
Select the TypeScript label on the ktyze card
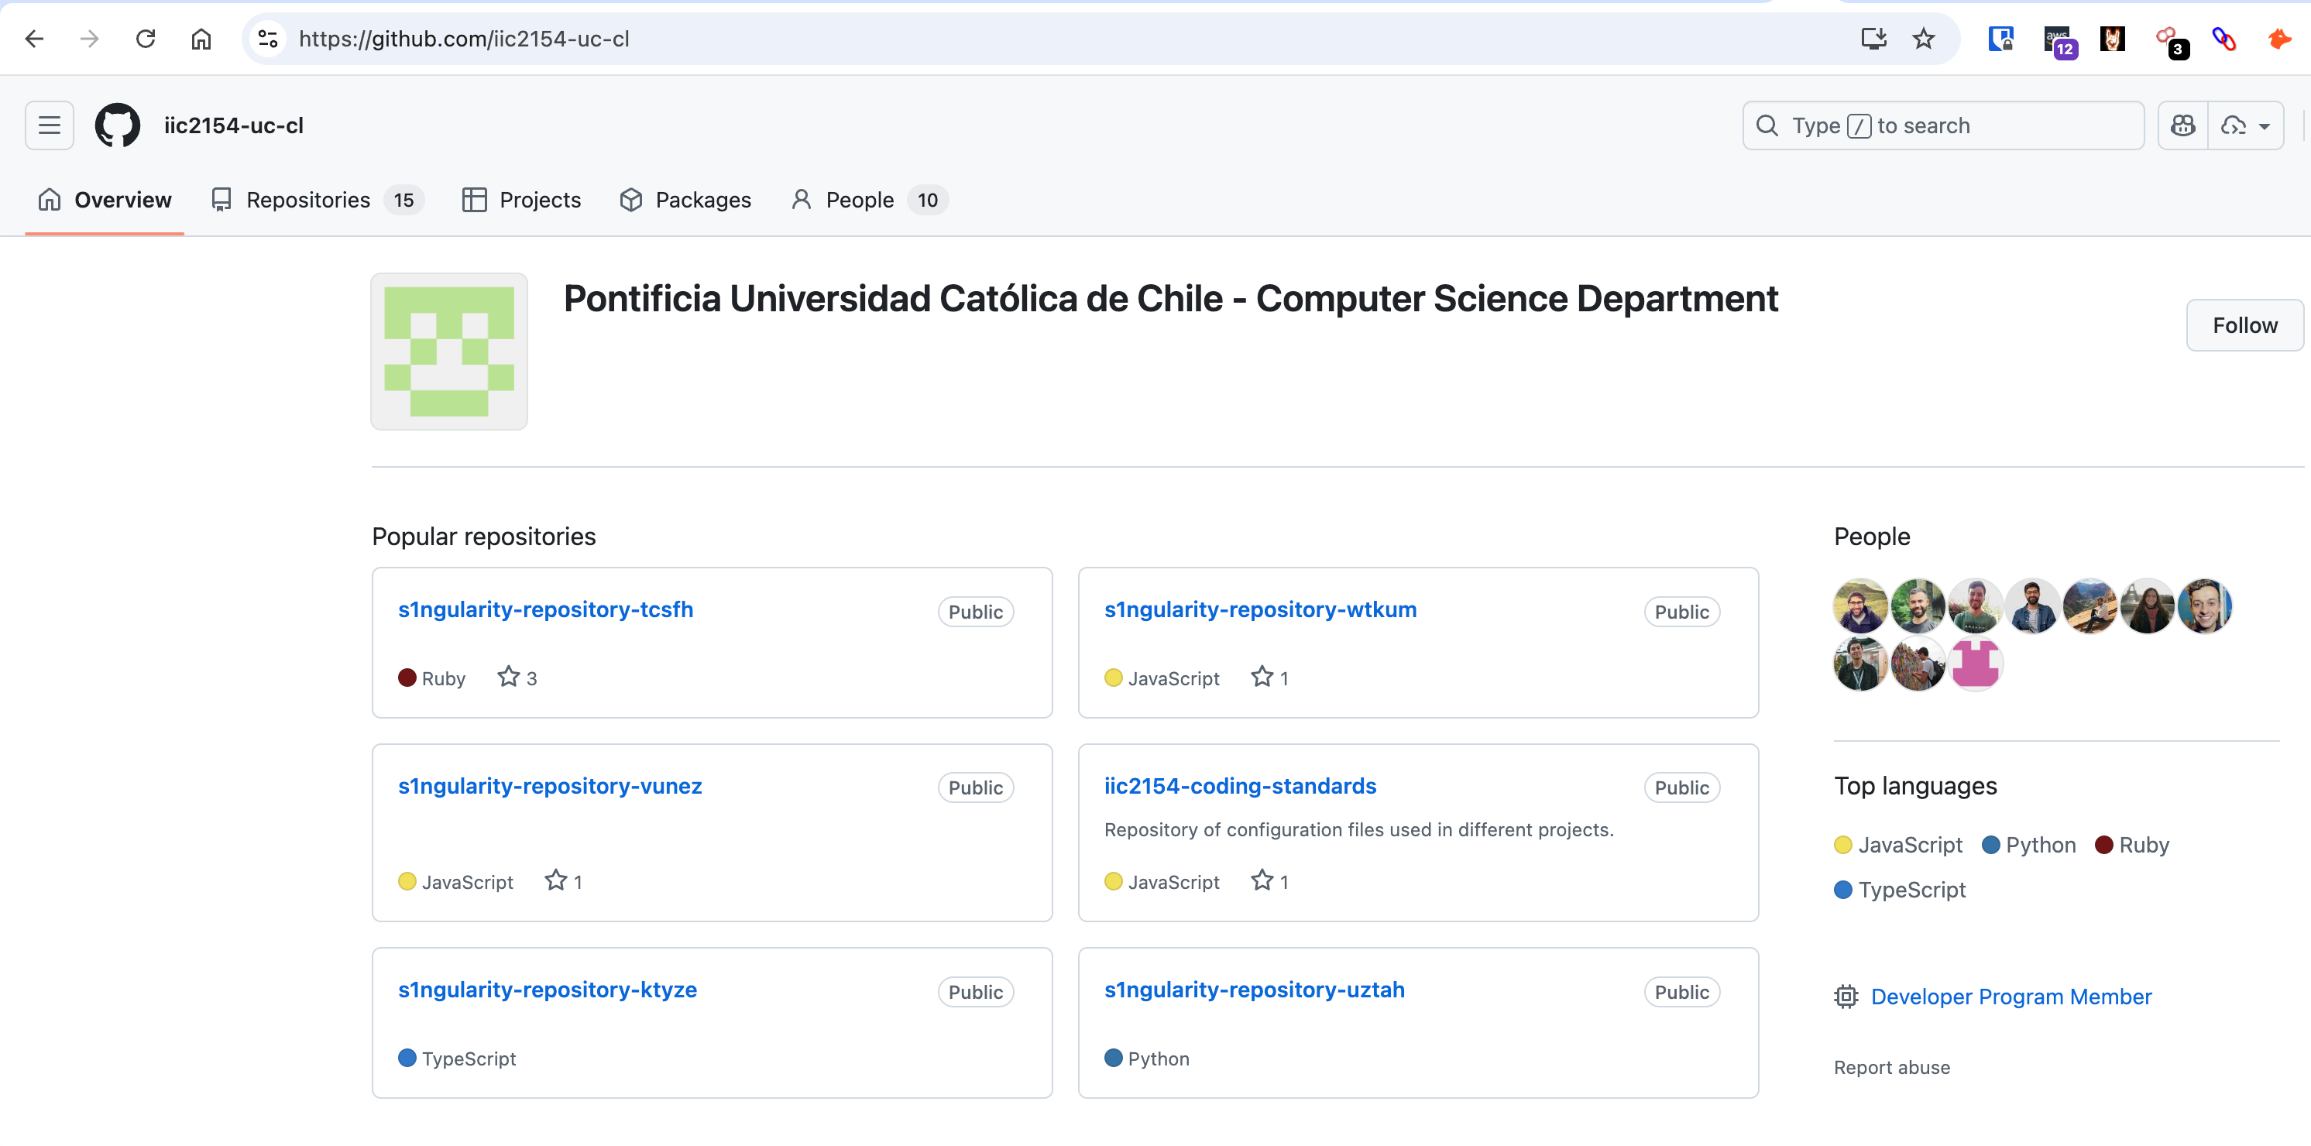469,1059
